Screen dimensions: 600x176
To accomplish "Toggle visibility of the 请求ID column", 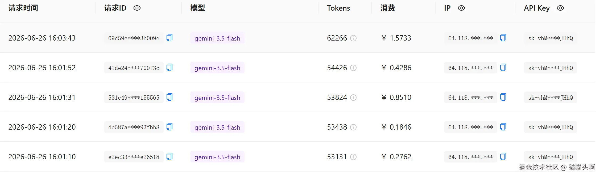I will click(x=137, y=8).
